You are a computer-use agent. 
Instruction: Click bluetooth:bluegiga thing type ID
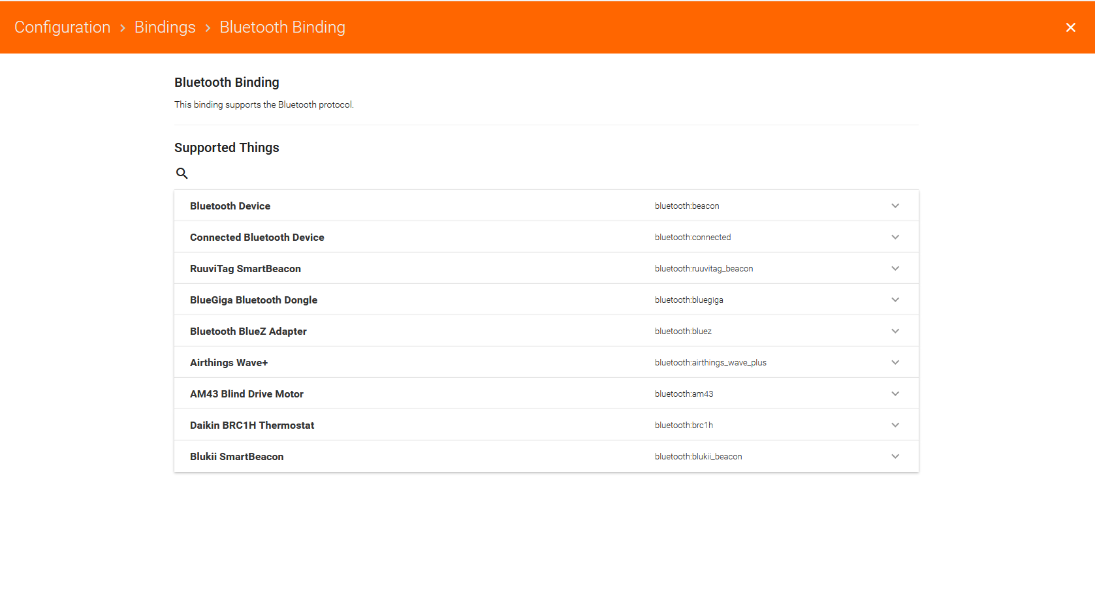pos(689,300)
